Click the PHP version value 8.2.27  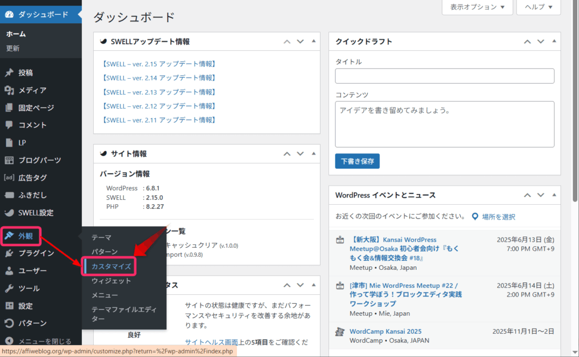[155, 207]
